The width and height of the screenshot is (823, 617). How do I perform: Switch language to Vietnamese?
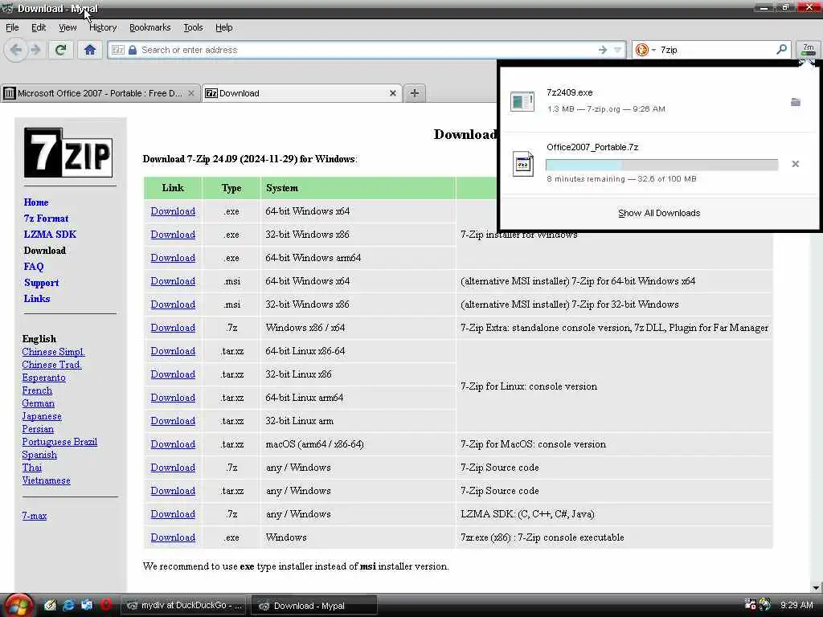[46, 480]
